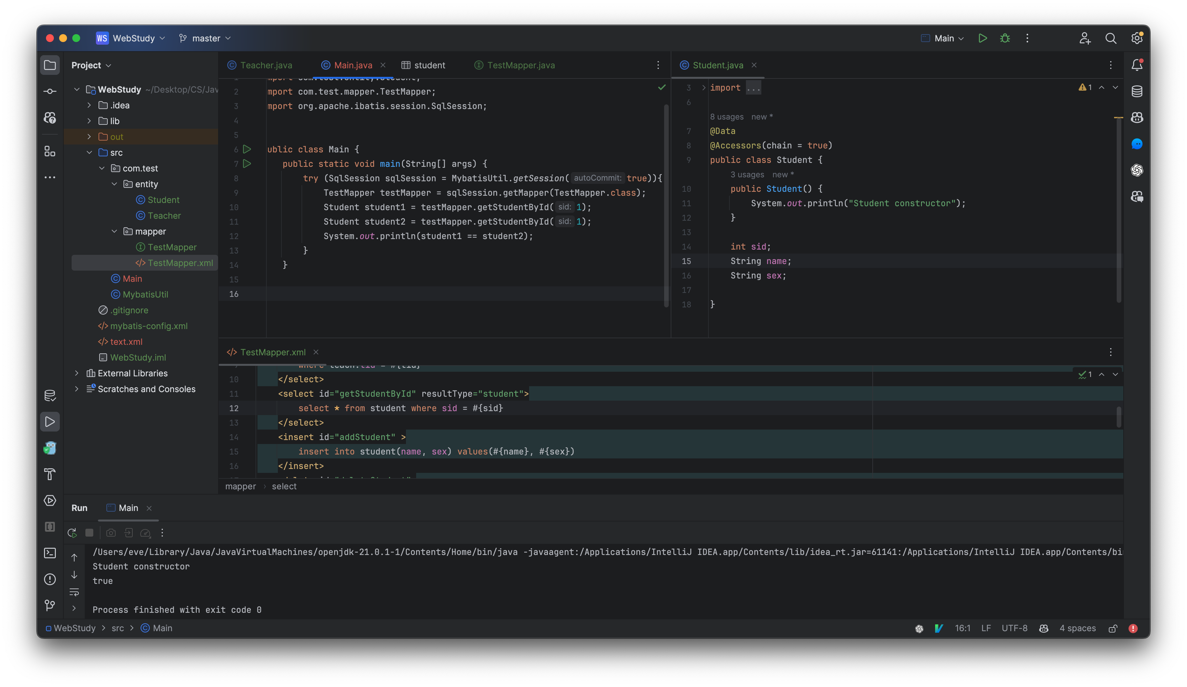Click the Run button to execute Main
The width and height of the screenshot is (1187, 687).
point(982,38)
